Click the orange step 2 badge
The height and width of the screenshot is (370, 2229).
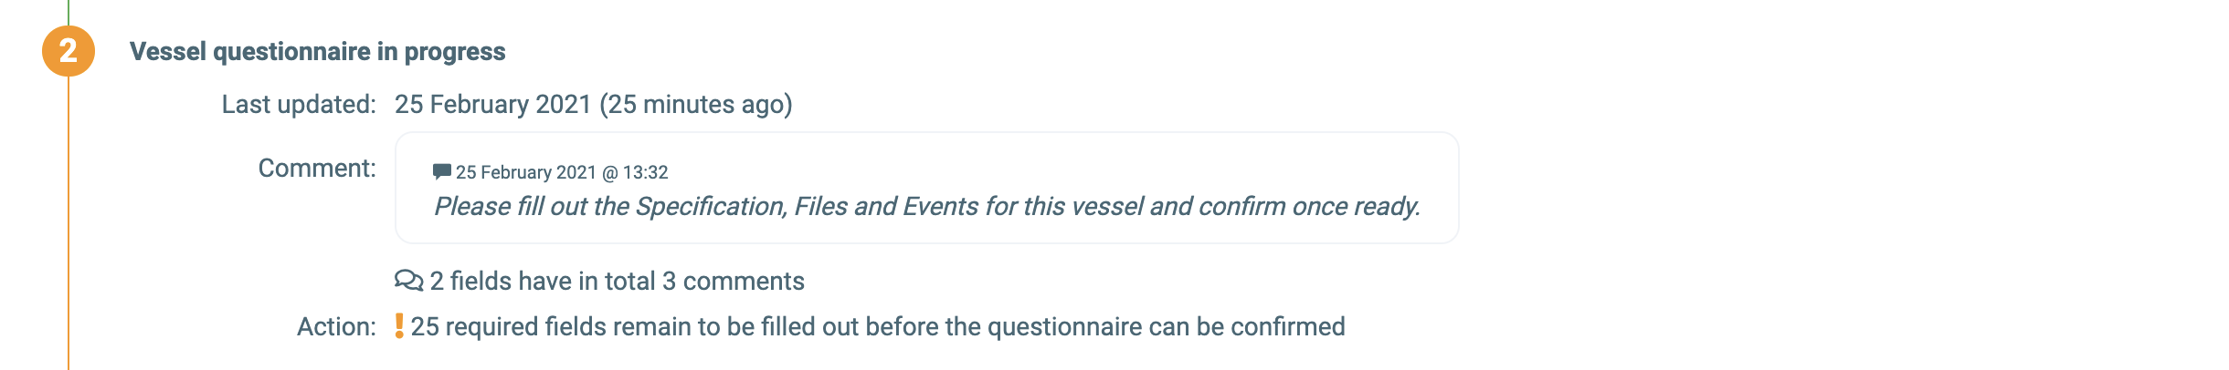pos(69,51)
